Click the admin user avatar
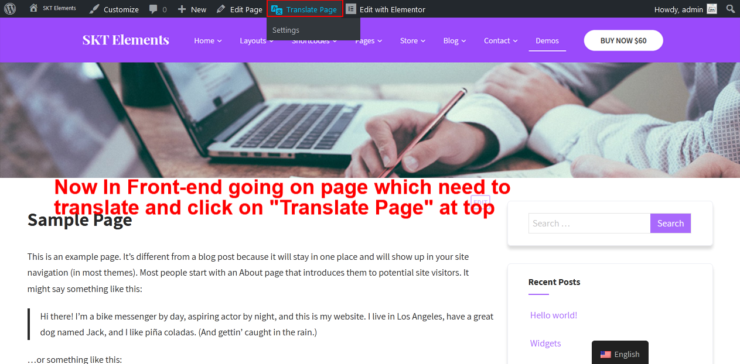The width and height of the screenshot is (740, 364). click(x=712, y=9)
